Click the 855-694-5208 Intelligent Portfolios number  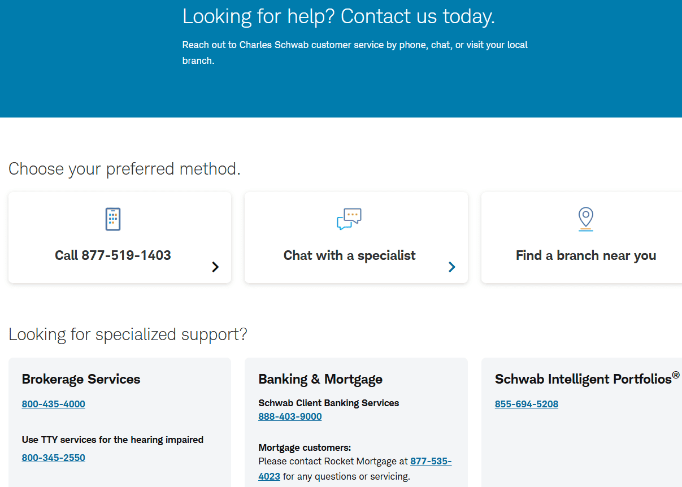tap(526, 404)
